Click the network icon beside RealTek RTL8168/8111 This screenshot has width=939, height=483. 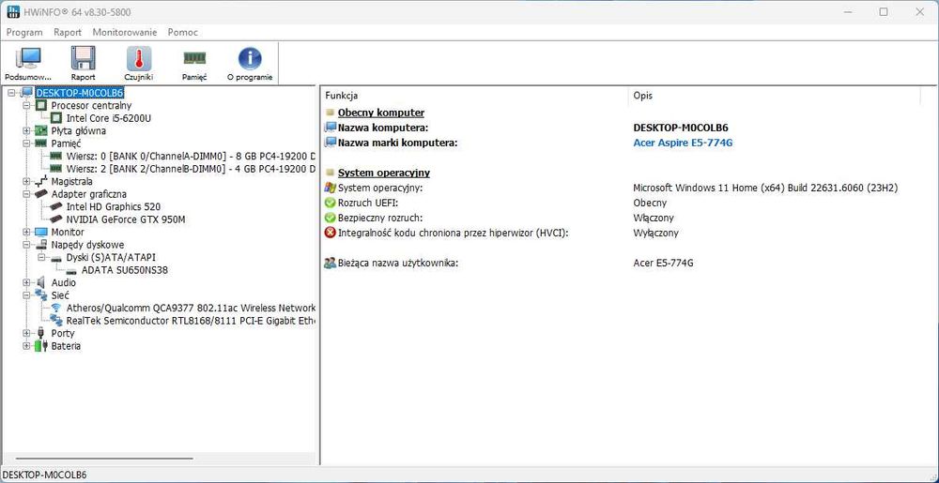(56, 321)
